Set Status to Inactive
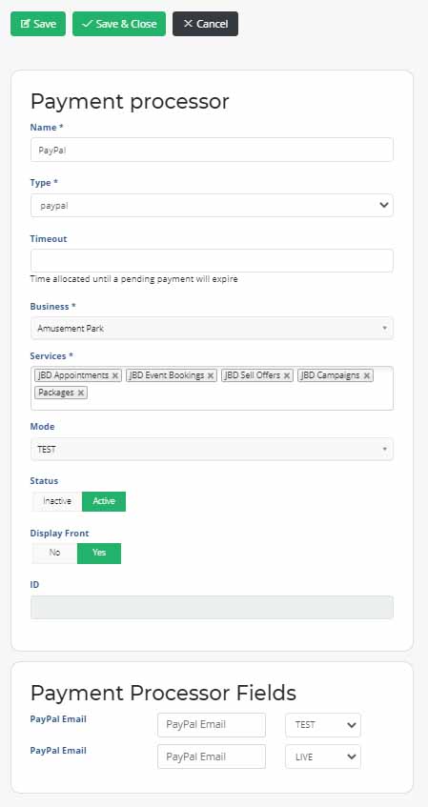This screenshot has height=807, width=428. (x=56, y=501)
